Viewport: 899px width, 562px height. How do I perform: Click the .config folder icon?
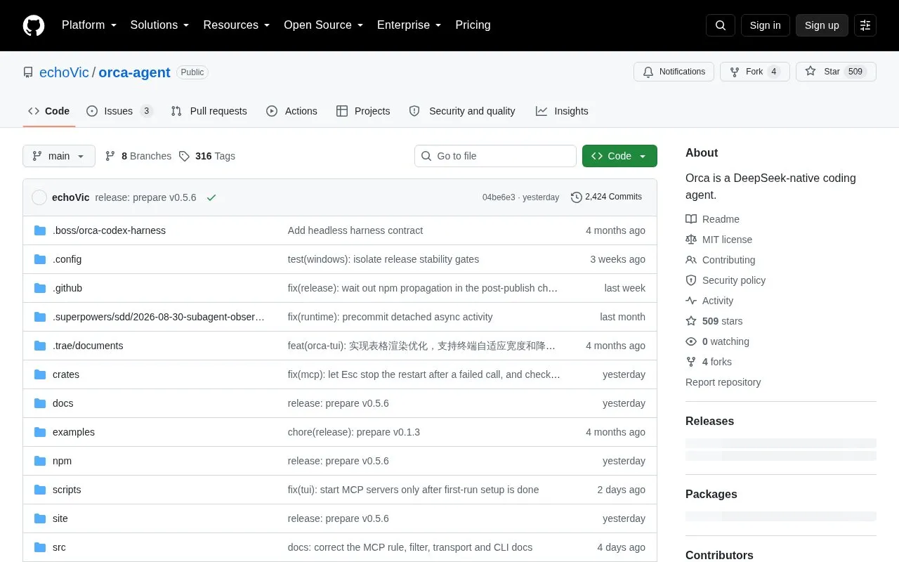tap(40, 259)
